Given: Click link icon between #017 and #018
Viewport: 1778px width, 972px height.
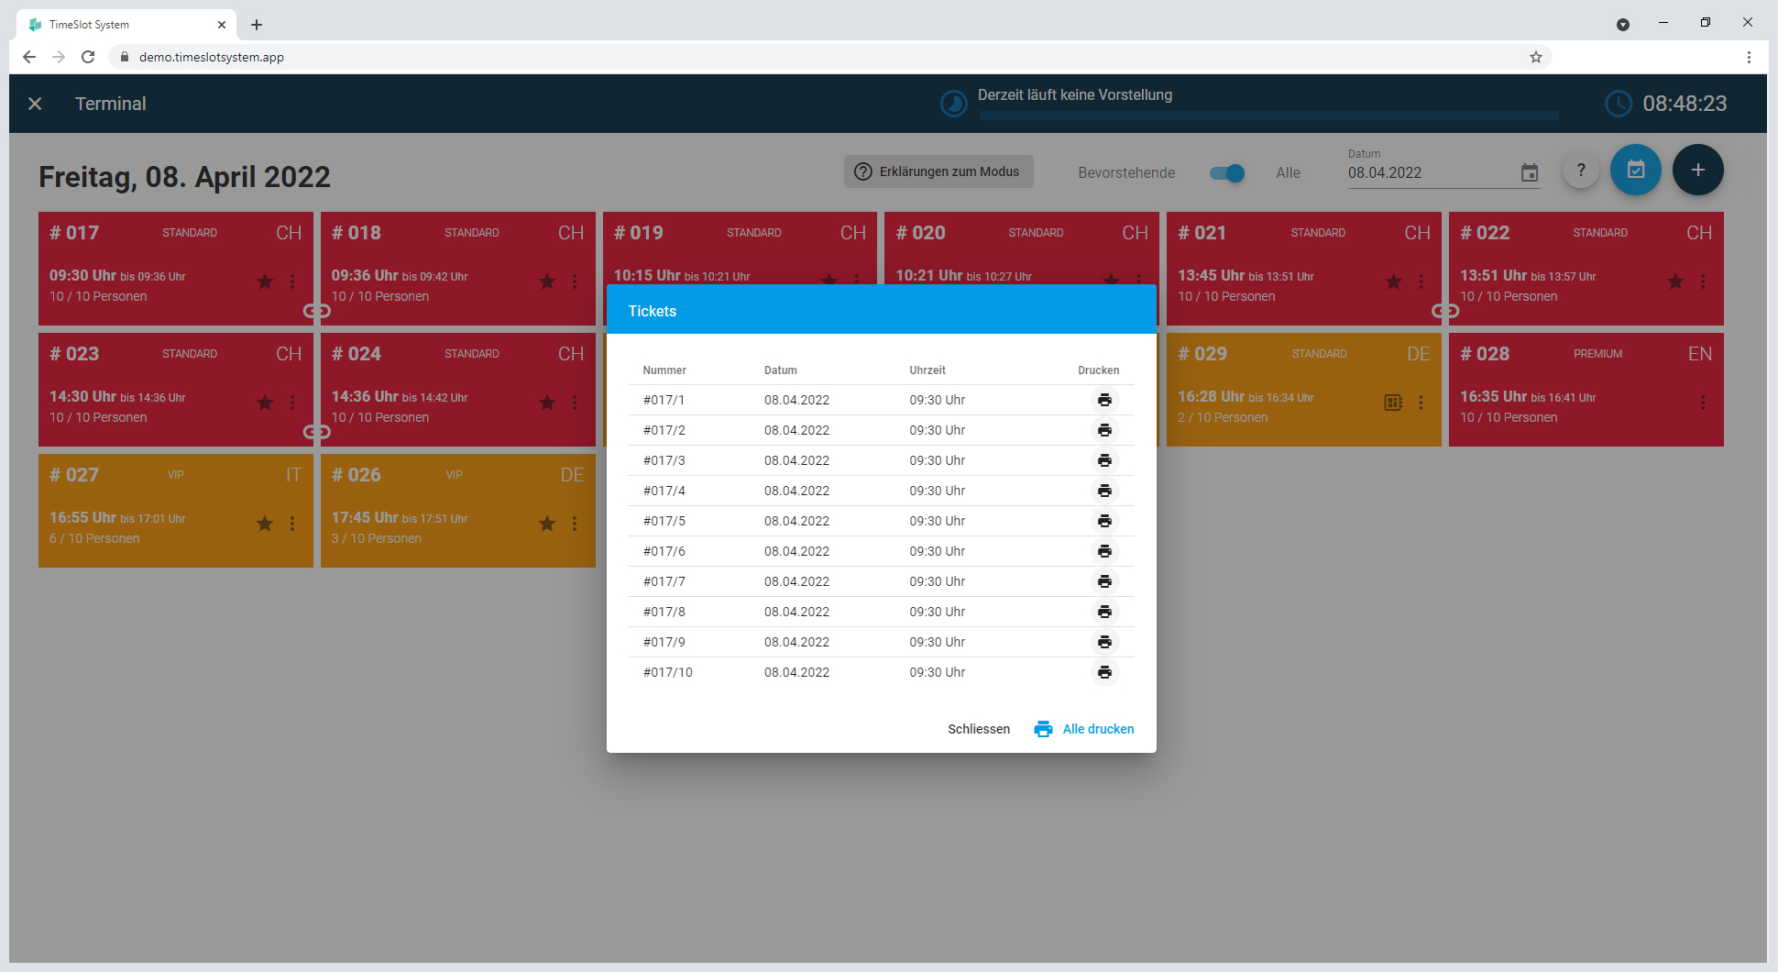Looking at the screenshot, I should [317, 311].
